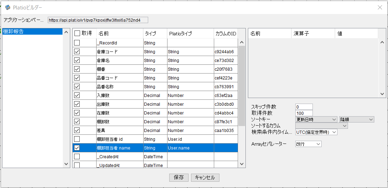Click the 取得件数 input field

coord(304,113)
